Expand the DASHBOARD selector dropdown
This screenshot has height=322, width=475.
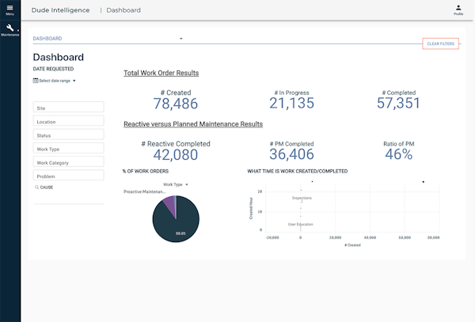[180, 38]
